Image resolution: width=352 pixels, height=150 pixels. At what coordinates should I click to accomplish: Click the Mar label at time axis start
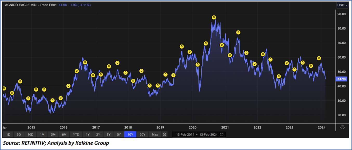click(x=4, y=128)
